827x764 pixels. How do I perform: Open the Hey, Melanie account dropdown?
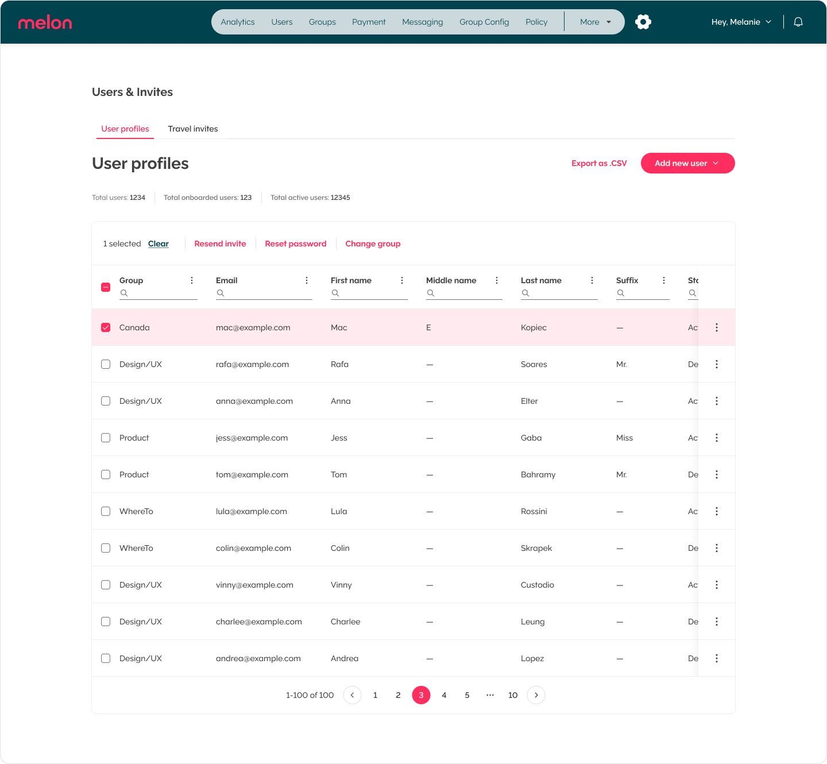741,22
